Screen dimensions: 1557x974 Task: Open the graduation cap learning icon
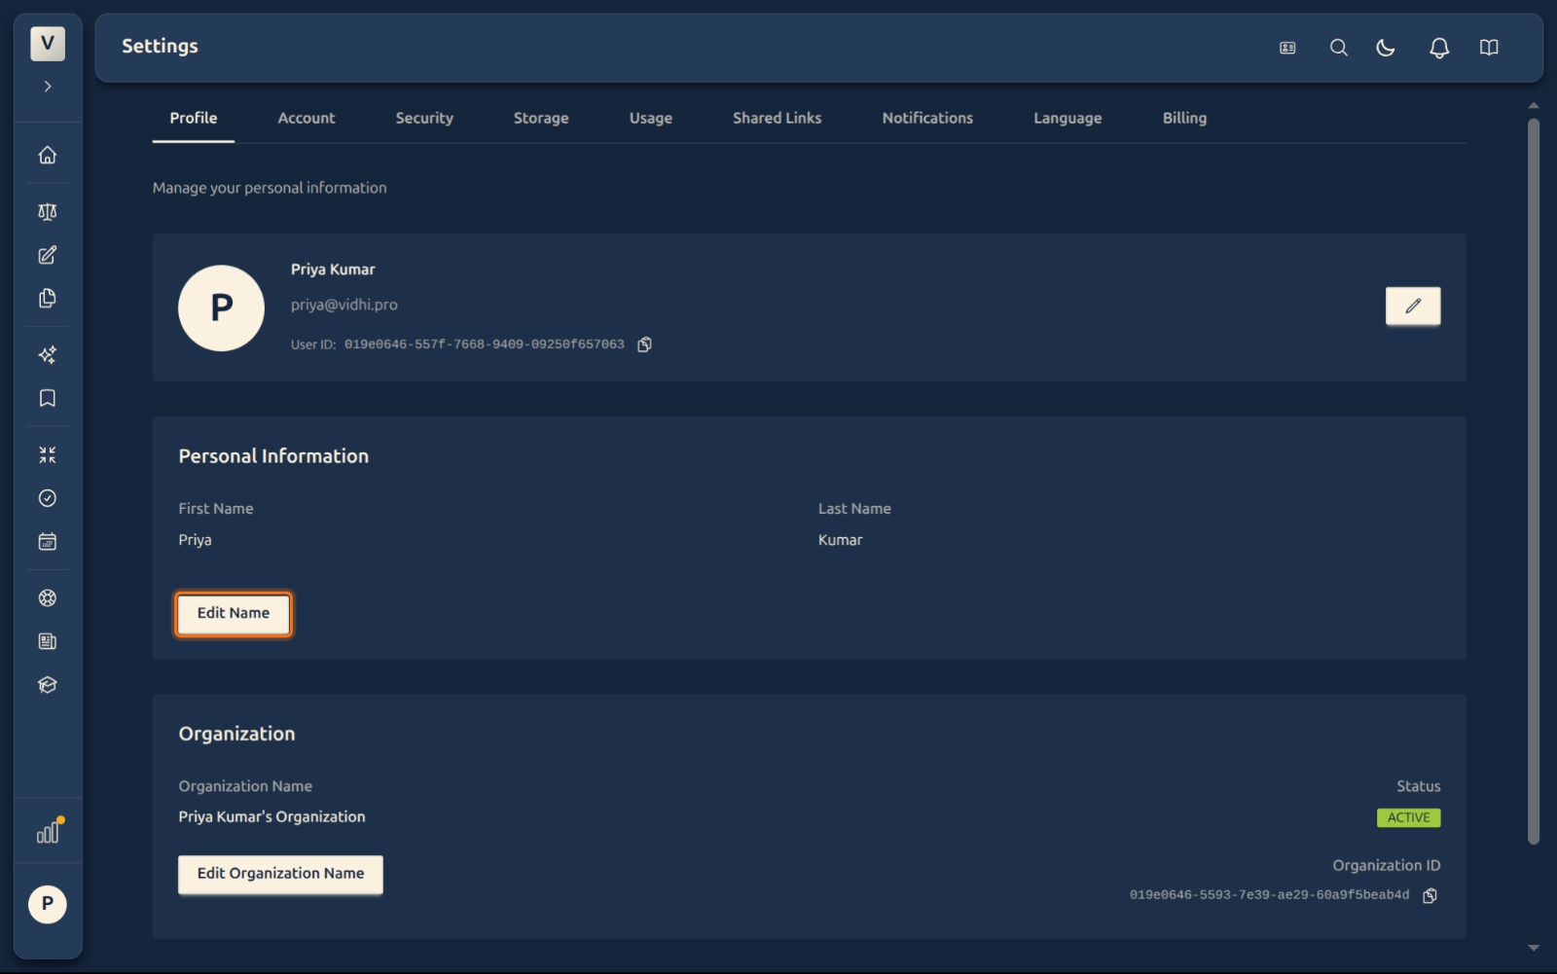[47, 684]
